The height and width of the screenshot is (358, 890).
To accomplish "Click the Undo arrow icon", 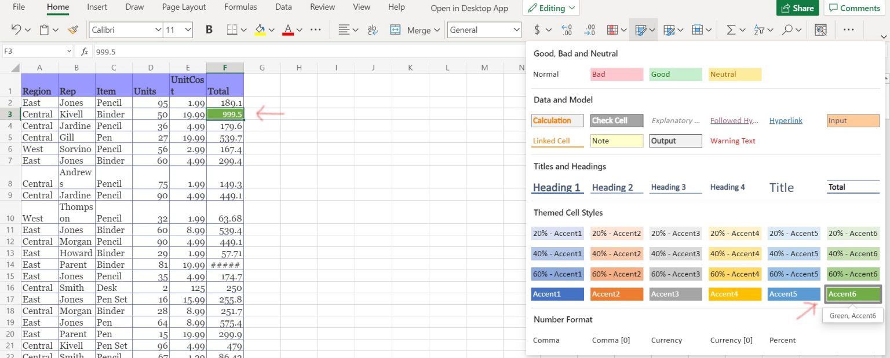I will tap(16, 30).
